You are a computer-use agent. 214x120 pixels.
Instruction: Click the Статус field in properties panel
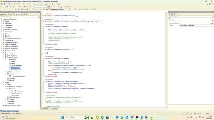[x=196, y=25]
